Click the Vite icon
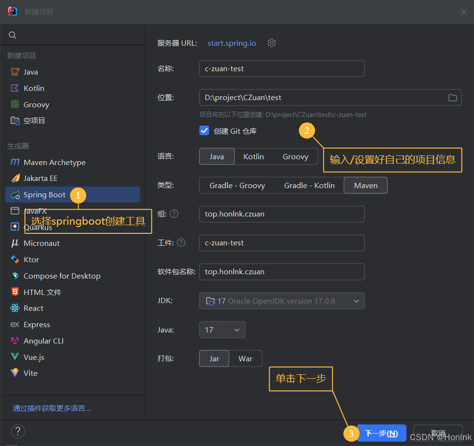The height and width of the screenshot is (446, 474). pos(15,372)
